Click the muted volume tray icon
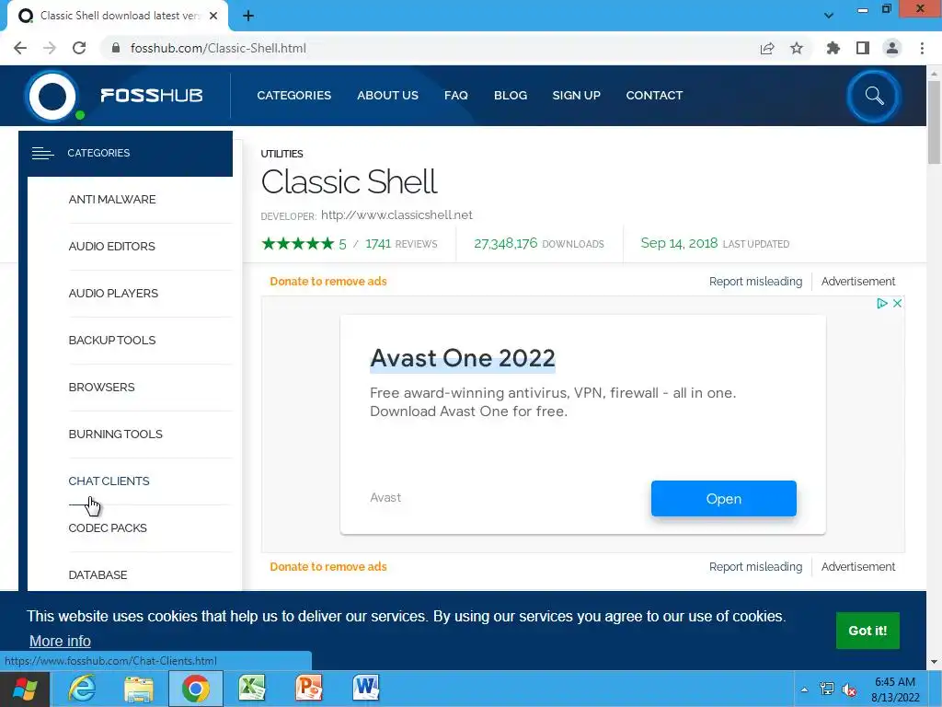Image resolution: width=942 pixels, height=707 pixels. (849, 690)
